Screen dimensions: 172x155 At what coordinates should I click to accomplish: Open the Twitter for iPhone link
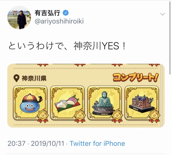(97, 143)
